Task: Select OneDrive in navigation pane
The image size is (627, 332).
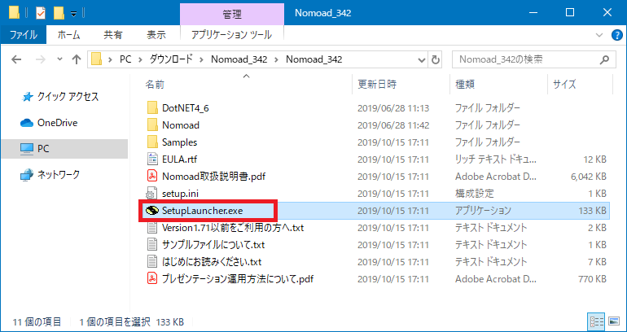Action: coord(58,123)
